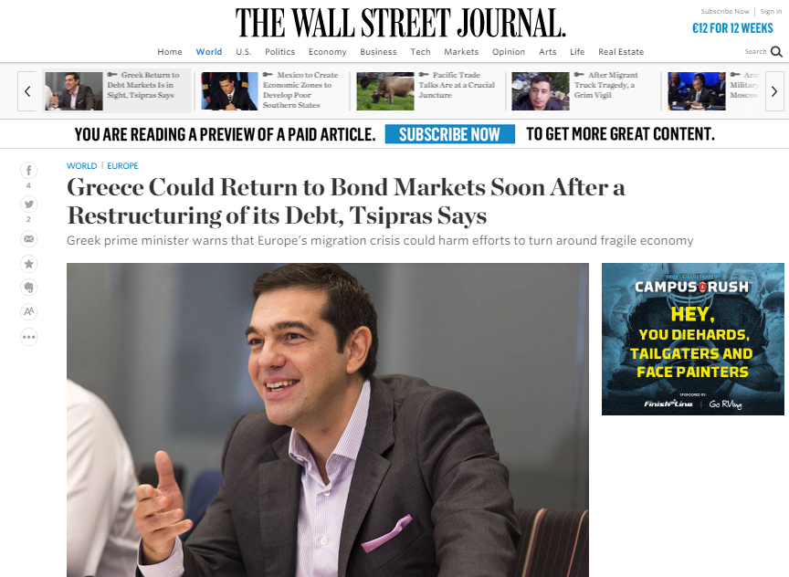789x577 pixels.
Task: Open Pacific Trade Talks story
Action: (457, 85)
